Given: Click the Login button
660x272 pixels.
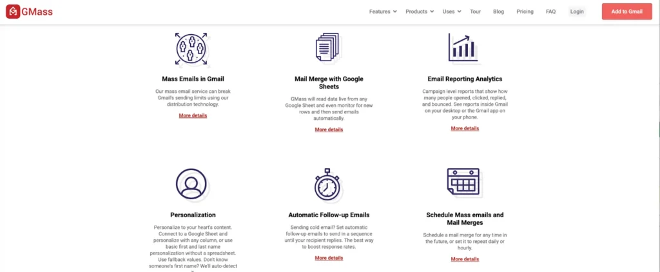Looking at the screenshot, I should coord(577,12).
